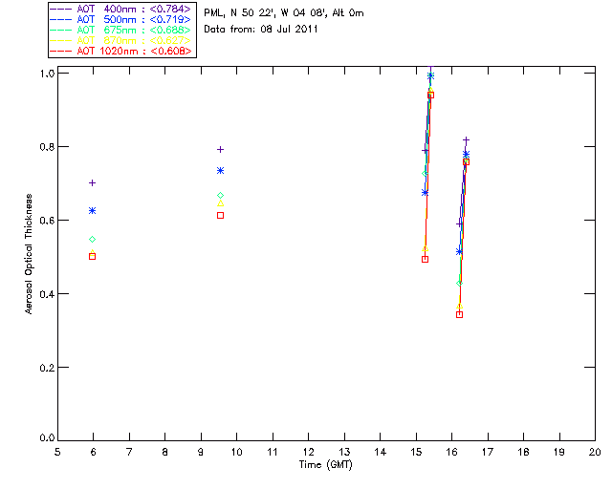This screenshot has width=612, height=489.
Task: Select the red square marker near time 9.5
Action: pyautogui.click(x=220, y=215)
